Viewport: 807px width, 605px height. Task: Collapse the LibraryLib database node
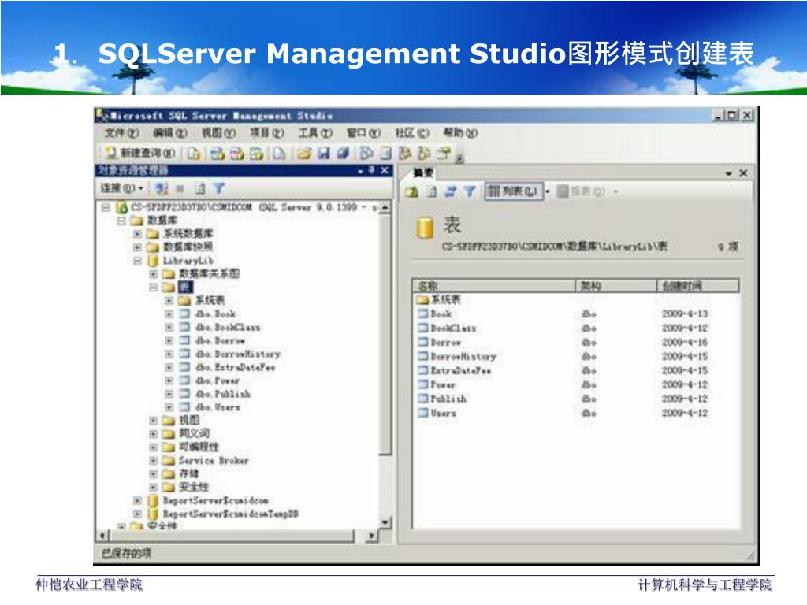tap(137, 261)
